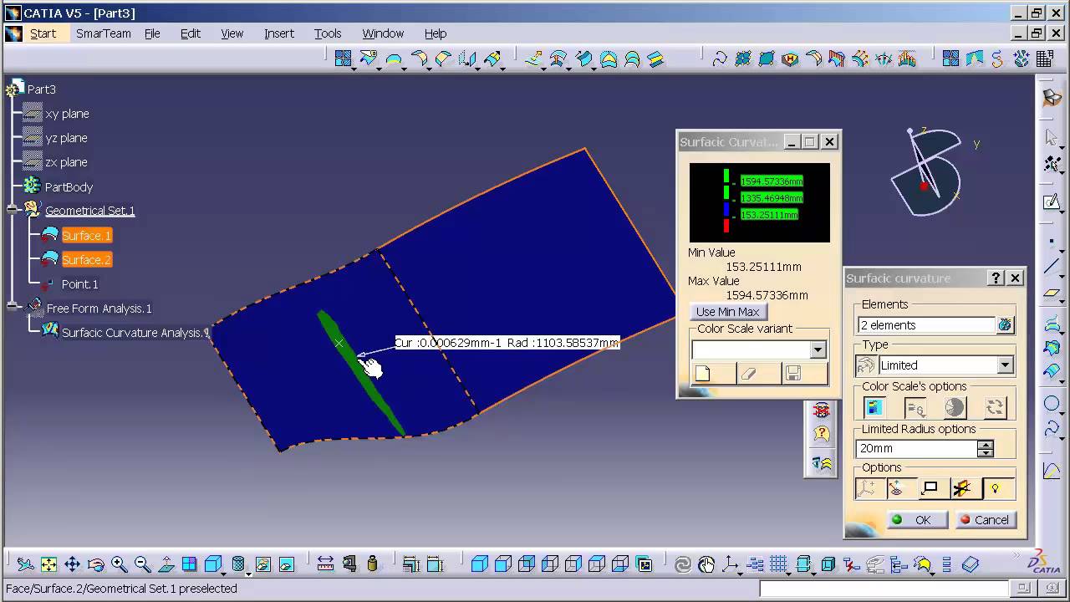Click the Spline curve tool on right toolbar

coord(1052,428)
